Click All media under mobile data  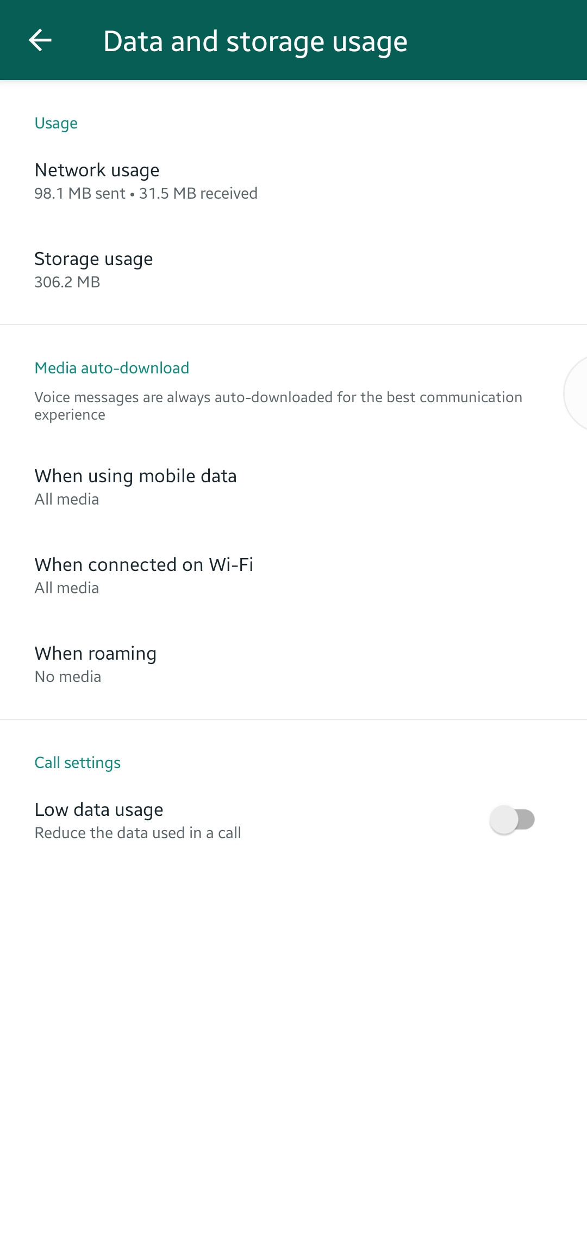67,499
